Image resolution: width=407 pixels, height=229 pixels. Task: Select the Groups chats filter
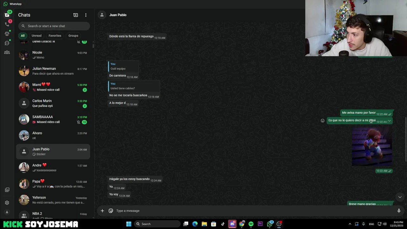73,36
